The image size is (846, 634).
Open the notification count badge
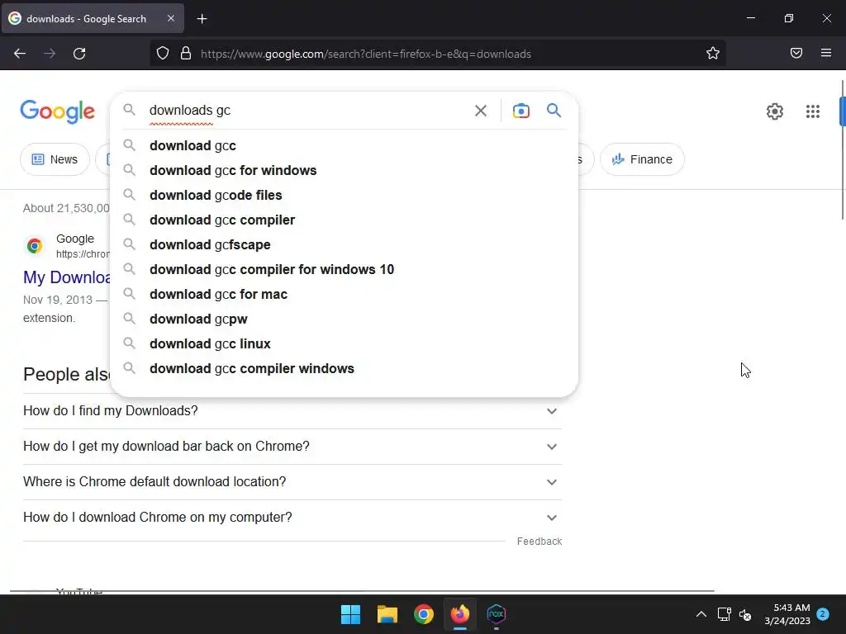coord(822,613)
